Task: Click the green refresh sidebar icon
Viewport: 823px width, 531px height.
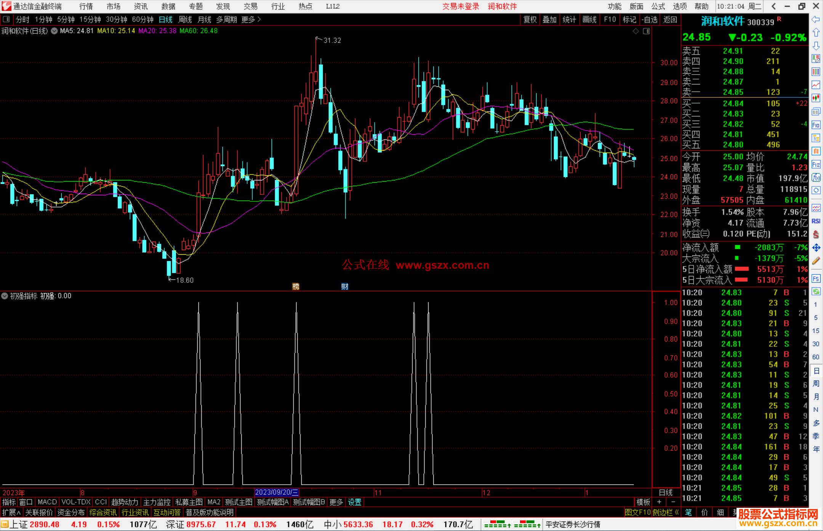Action: 816,292
